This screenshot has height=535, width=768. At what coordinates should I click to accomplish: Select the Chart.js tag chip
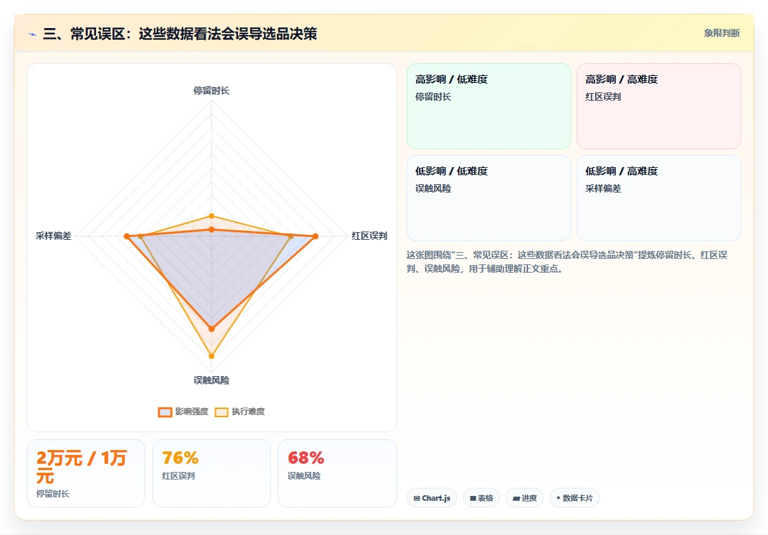coord(432,498)
